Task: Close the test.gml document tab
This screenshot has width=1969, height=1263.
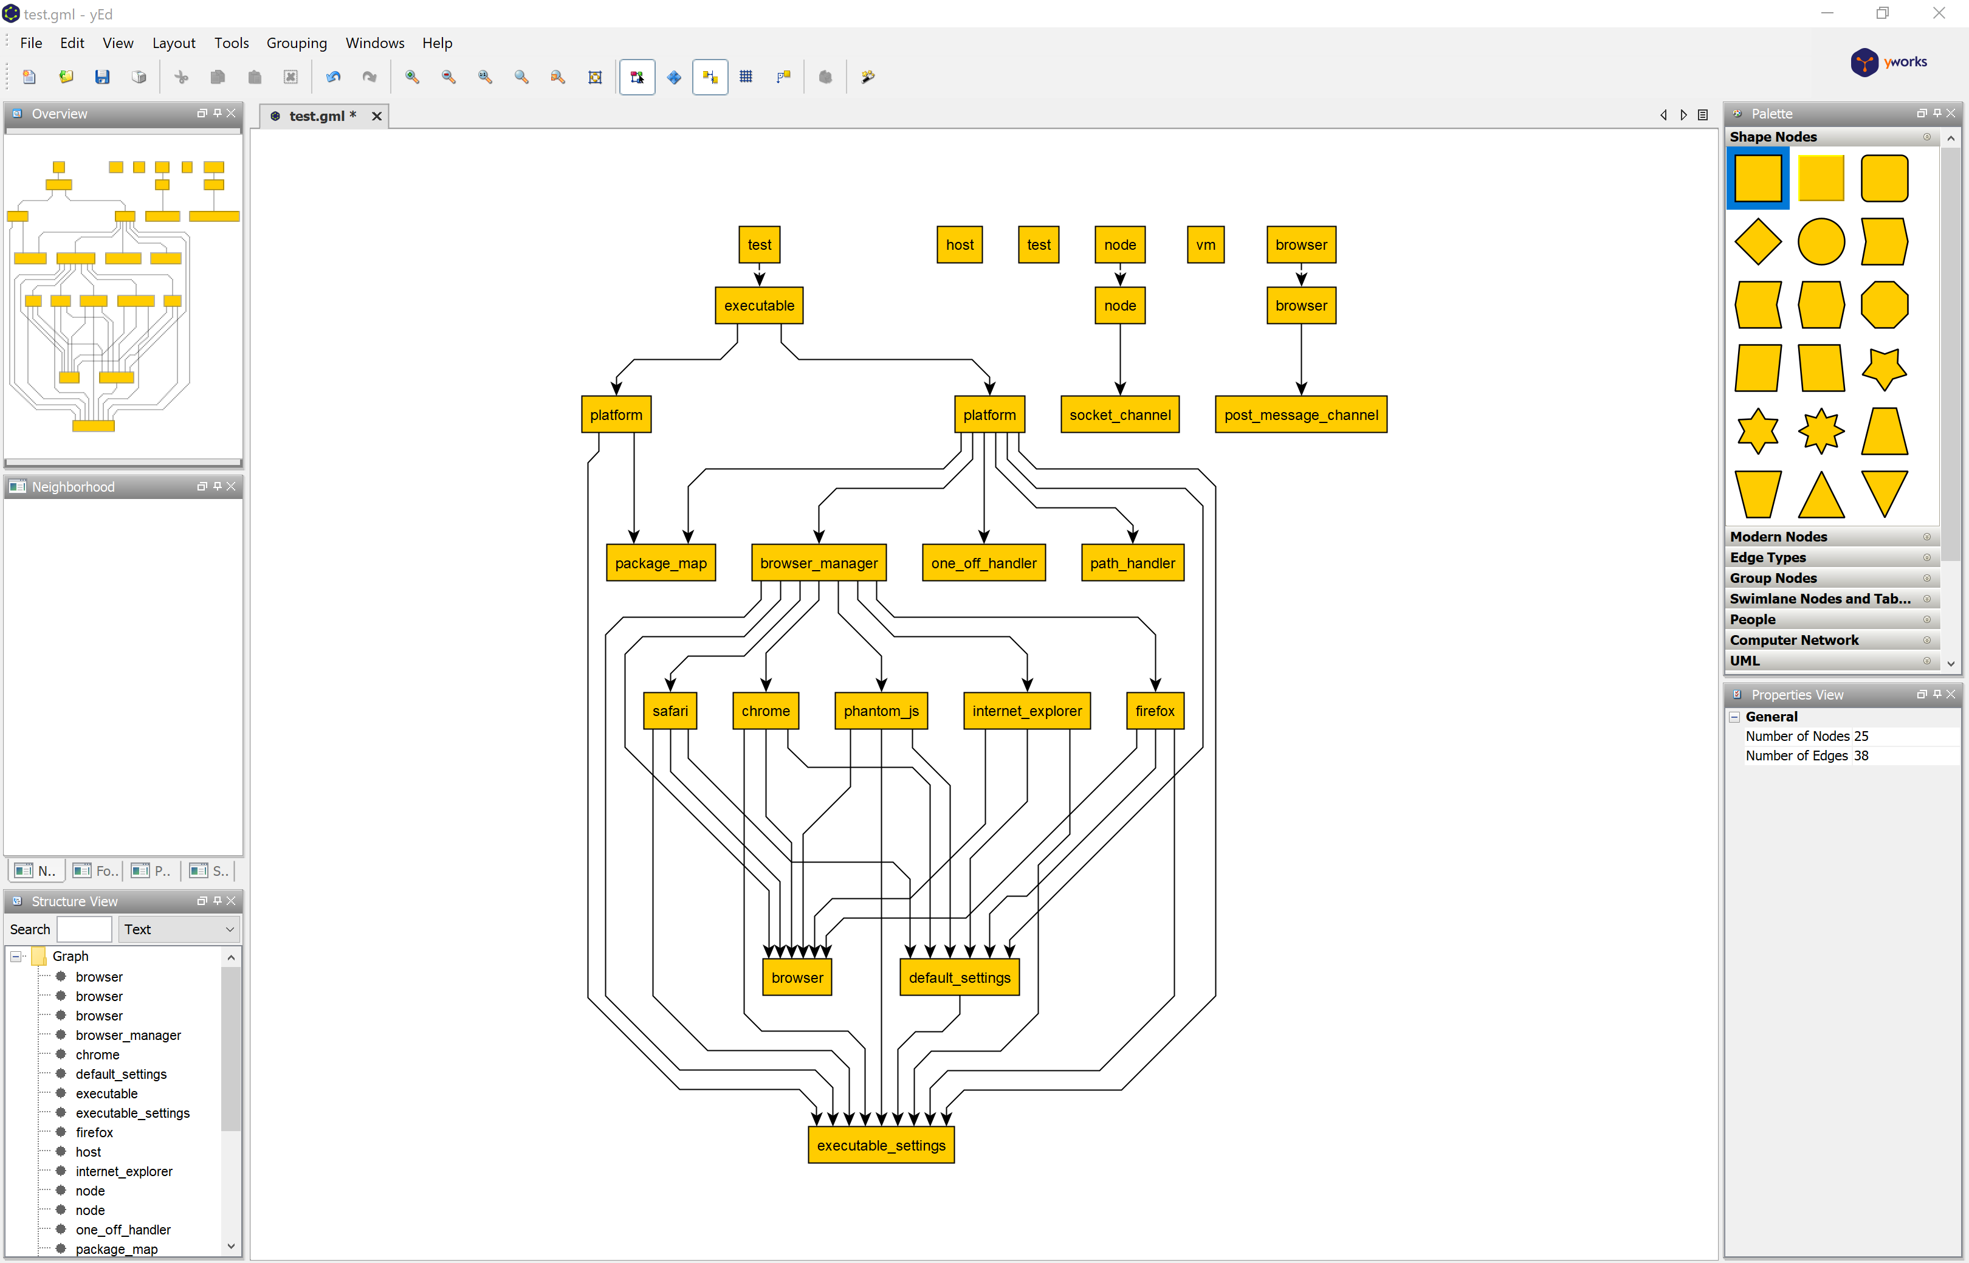Action: point(376,117)
